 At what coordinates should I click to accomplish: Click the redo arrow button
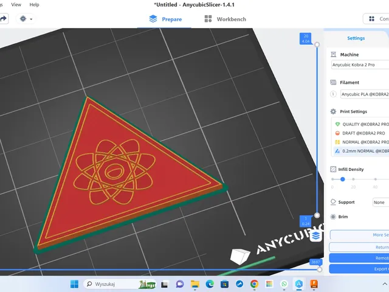tap(4, 19)
